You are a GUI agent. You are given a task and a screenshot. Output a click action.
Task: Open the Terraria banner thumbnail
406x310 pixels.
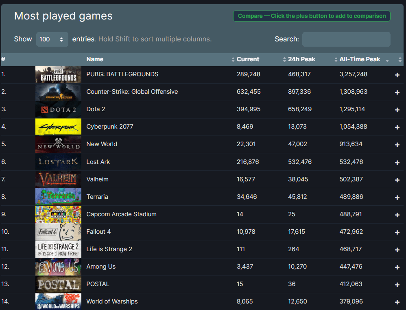point(58,197)
